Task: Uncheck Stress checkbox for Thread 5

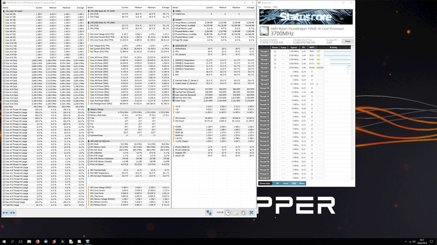Action: tap(275, 68)
